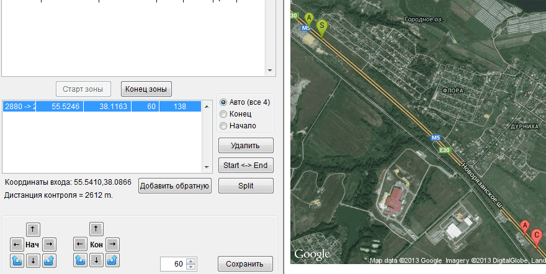Screen dimensions: 546x274
Task: Click the blue rotate-left arrow under Нач
Action: pyautogui.click(x=17, y=260)
